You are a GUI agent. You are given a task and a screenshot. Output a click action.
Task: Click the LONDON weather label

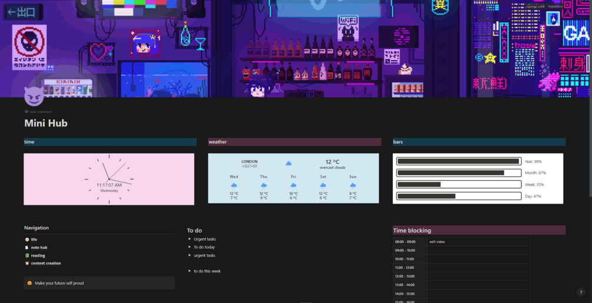(250, 162)
